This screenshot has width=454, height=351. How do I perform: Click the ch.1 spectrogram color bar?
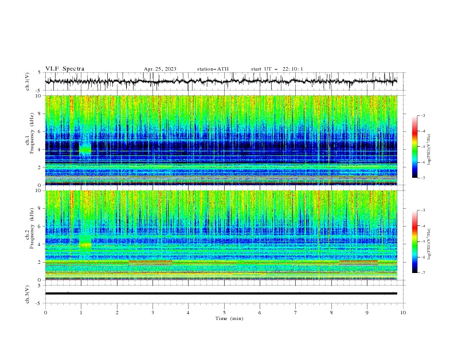414,147
